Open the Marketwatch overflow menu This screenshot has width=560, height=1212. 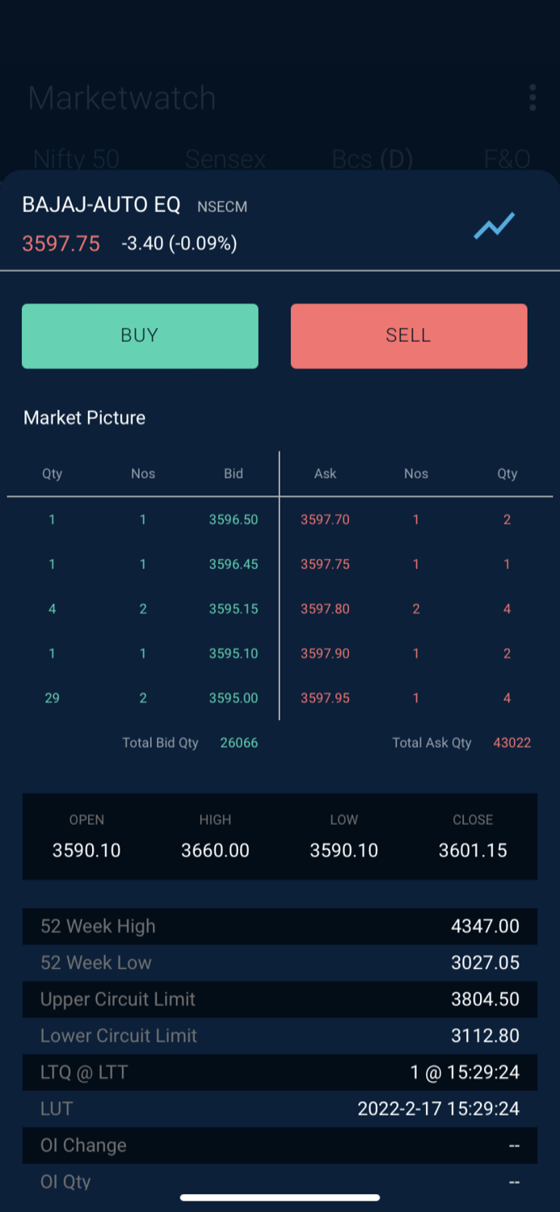pyautogui.click(x=533, y=97)
